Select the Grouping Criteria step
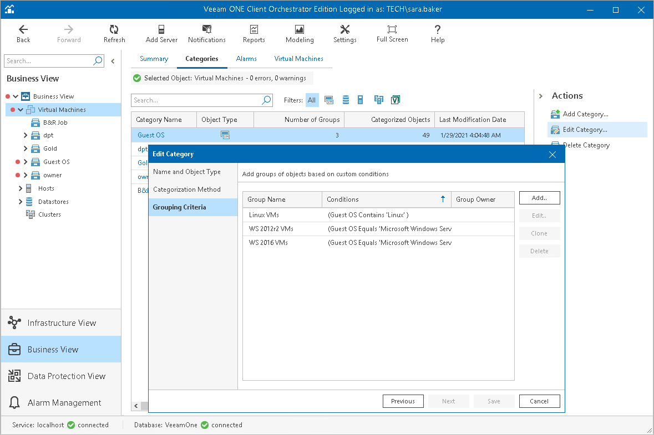This screenshot has height=435, width=654. [x=193, y=207]
